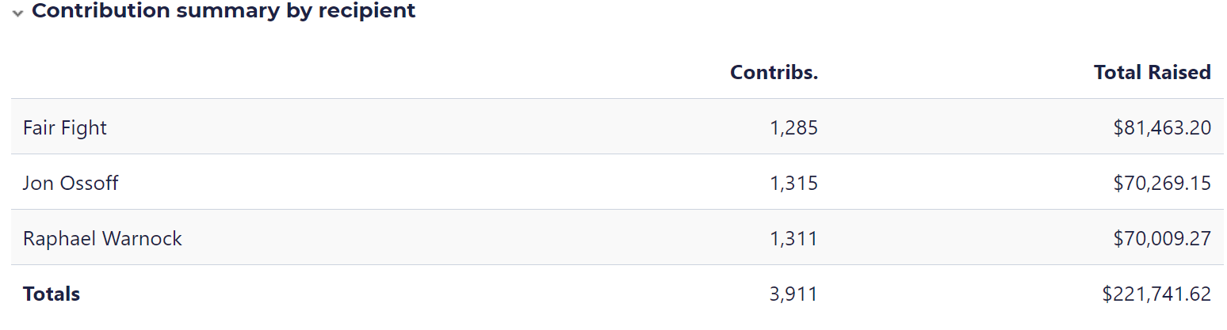Click the Contribution summary by recipient heading
The width and height of the screenshot is (1227, 330).
[x=224, y=11]
